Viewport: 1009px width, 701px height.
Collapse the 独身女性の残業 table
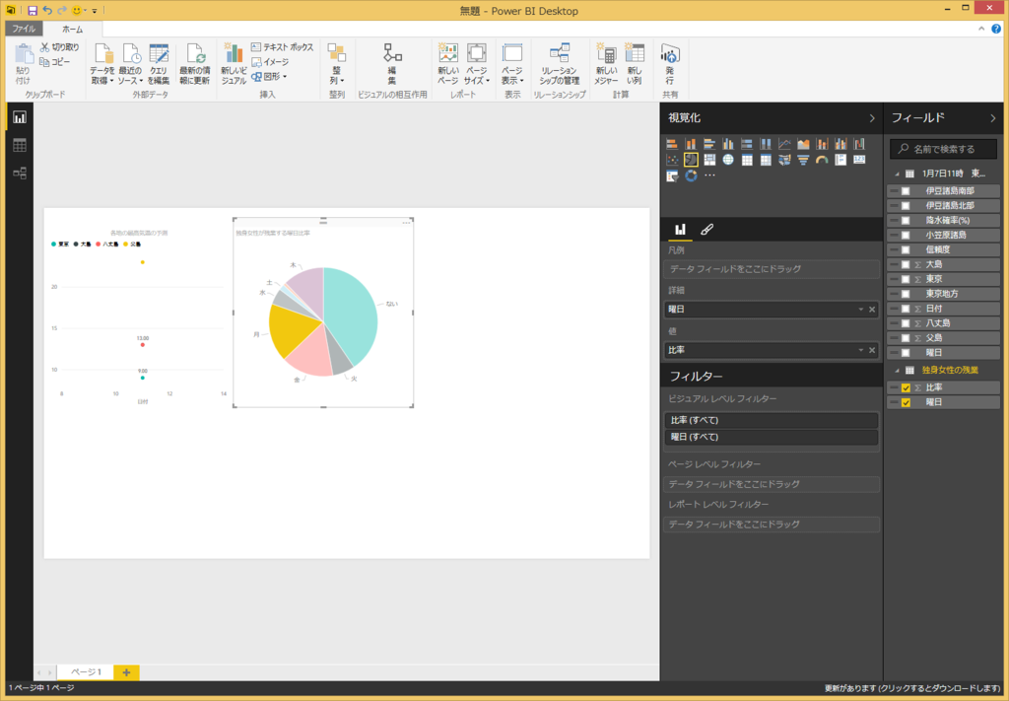[897, 371]
